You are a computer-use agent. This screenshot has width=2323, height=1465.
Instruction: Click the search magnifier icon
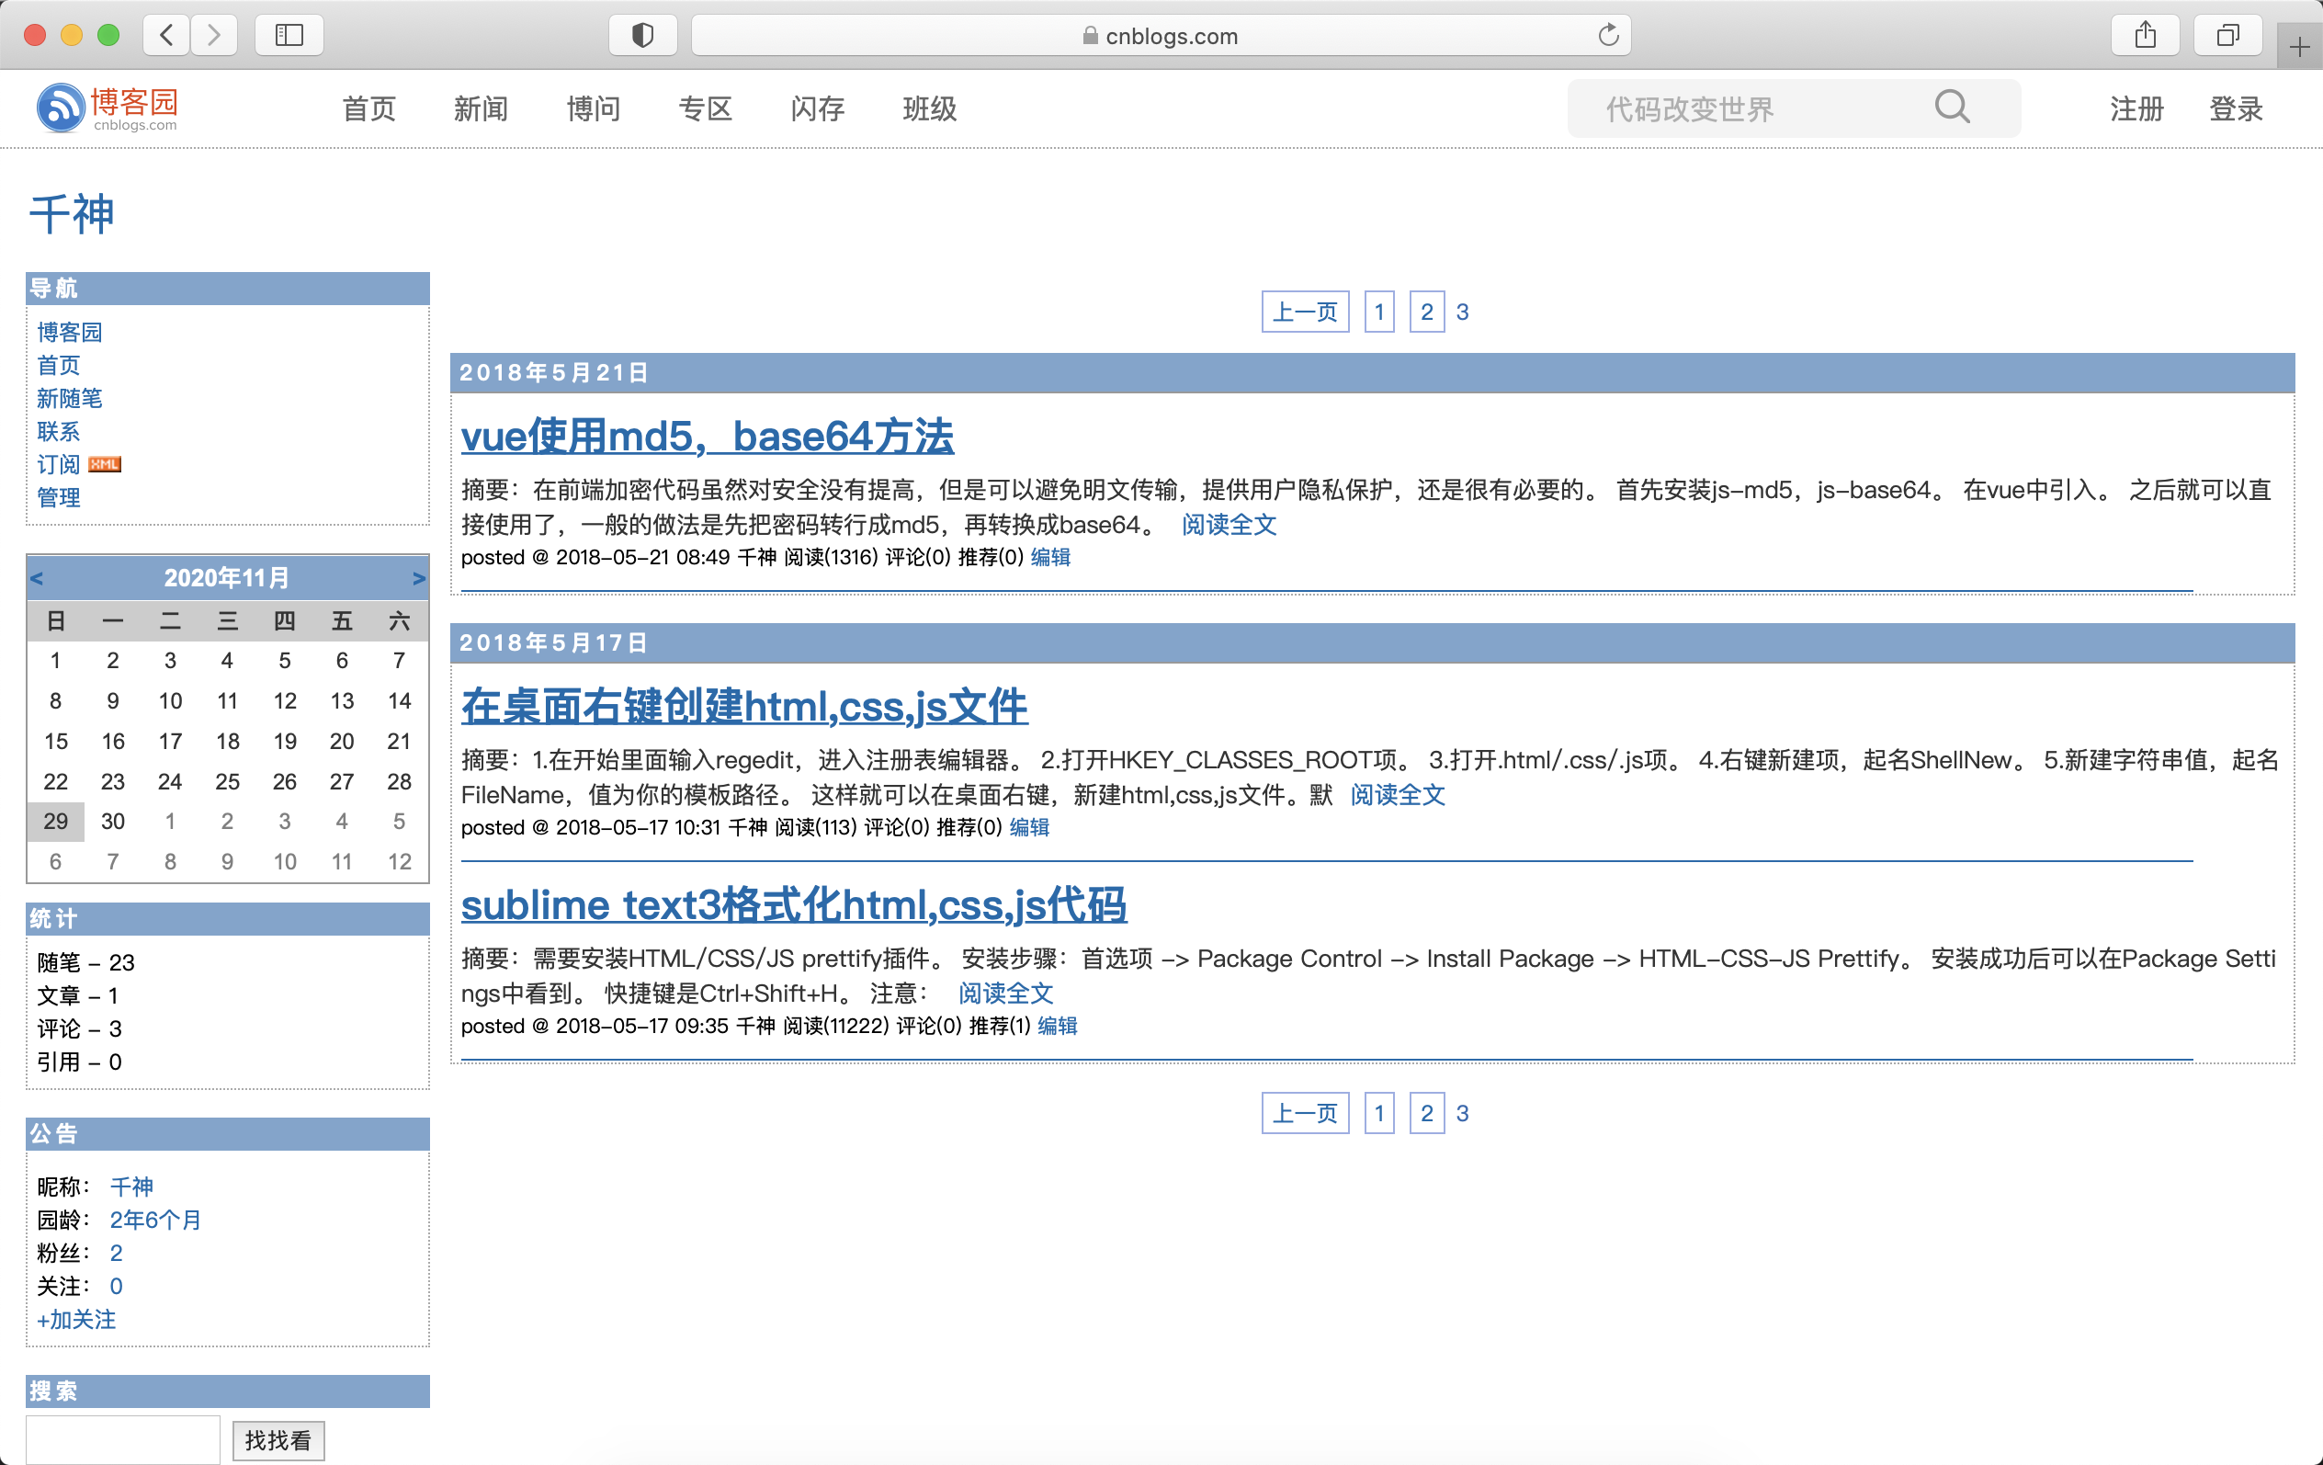point(1951,108)
